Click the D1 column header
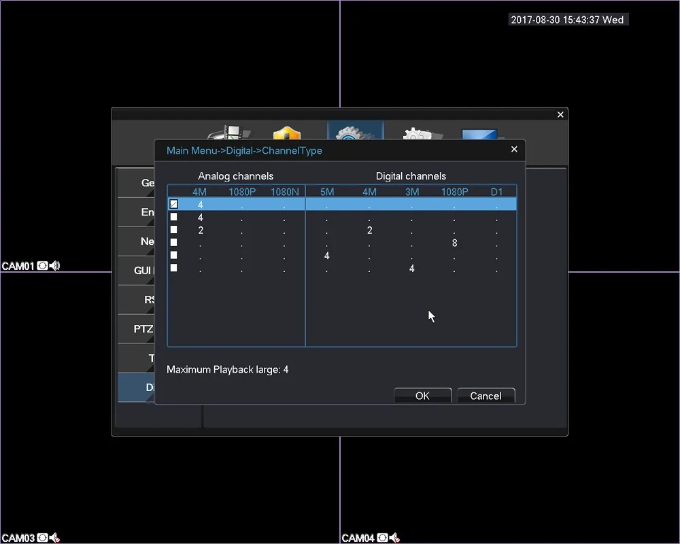 click(496, 192)
